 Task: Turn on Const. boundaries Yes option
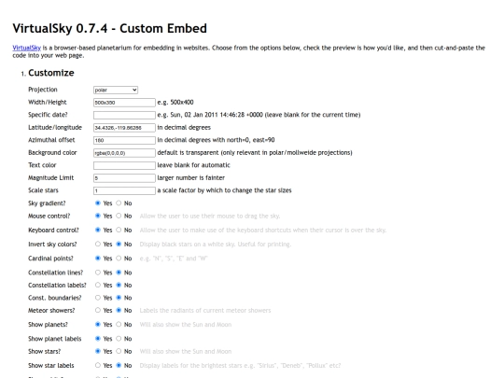[98, 298]
